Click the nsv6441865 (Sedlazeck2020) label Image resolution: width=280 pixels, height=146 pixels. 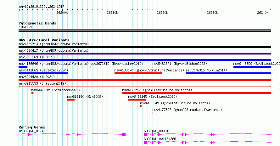pos(43,70)
